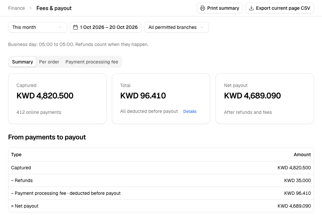Click Export current page CSV button
This screenshot has height=215, width=322.
coord(280,8)
